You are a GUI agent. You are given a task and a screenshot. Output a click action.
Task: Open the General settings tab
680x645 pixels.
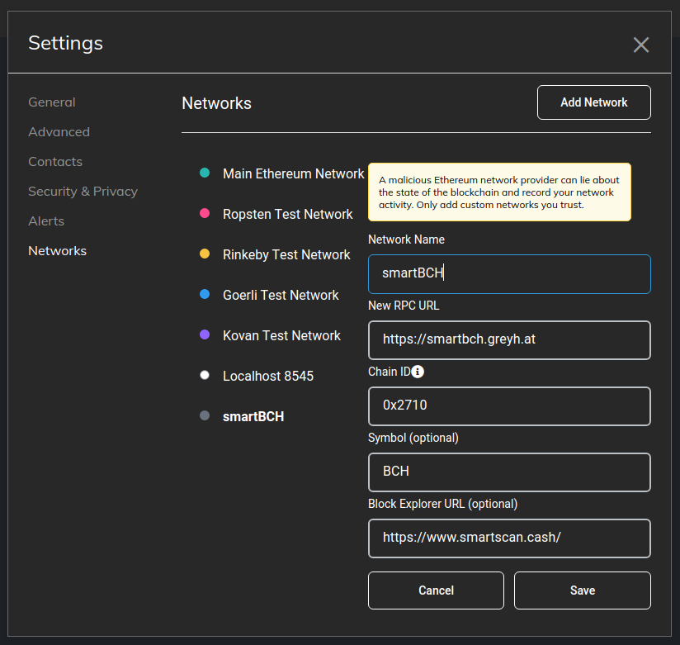[x=52, y=102]
